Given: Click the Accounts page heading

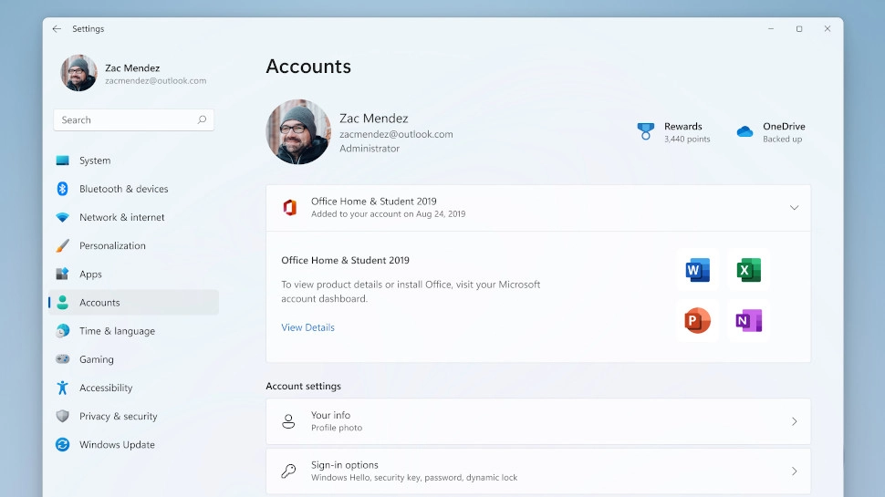Looking at the screenshot, I should tap(308, 67).
